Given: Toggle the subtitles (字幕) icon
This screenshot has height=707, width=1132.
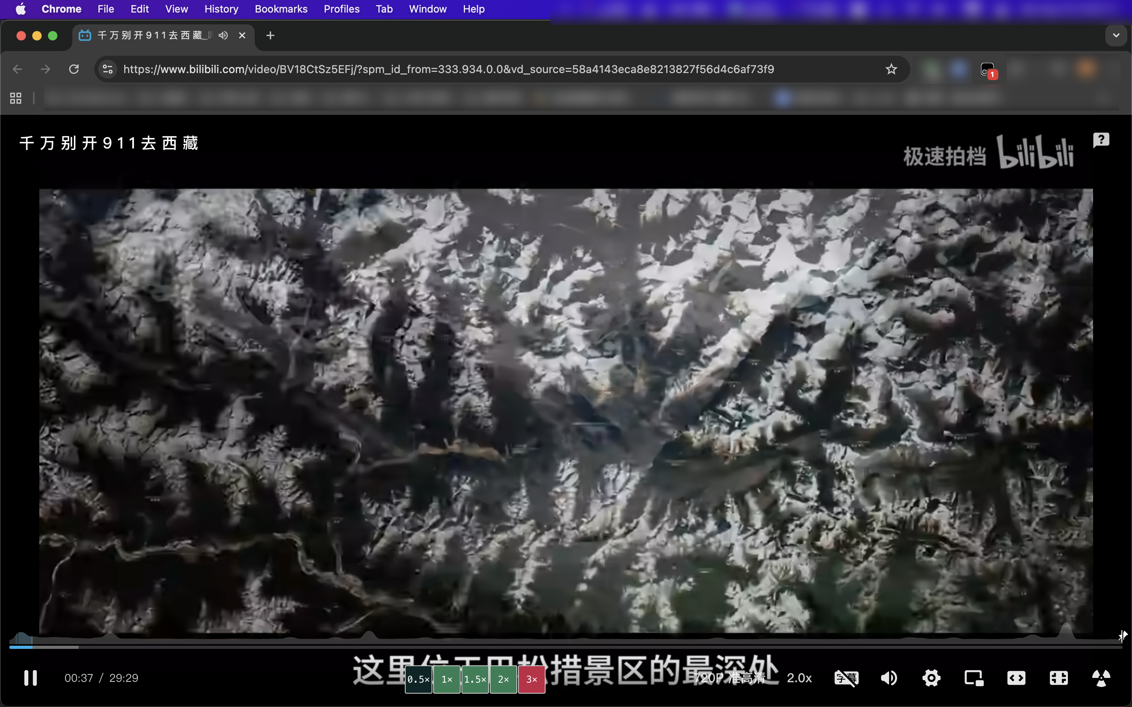Looking at the screenshot, I should [x=846, y=678].
